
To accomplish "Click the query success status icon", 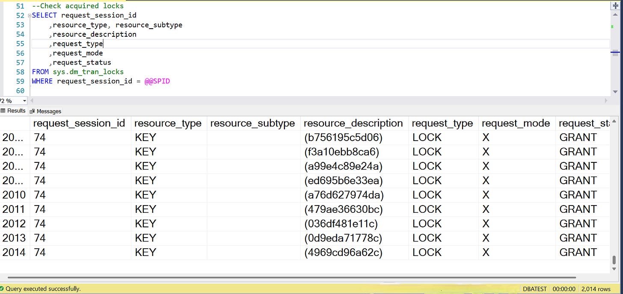I will pyautogui.click(x=3, y=289).
